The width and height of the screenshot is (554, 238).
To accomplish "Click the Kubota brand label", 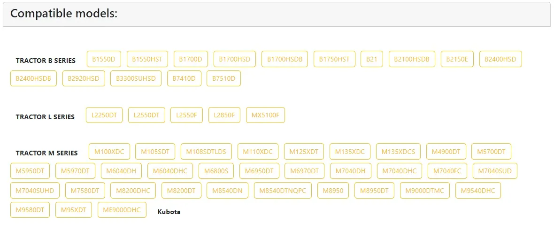I will pos(169,212).
